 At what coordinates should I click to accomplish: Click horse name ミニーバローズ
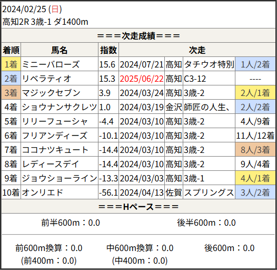(51, 64)
